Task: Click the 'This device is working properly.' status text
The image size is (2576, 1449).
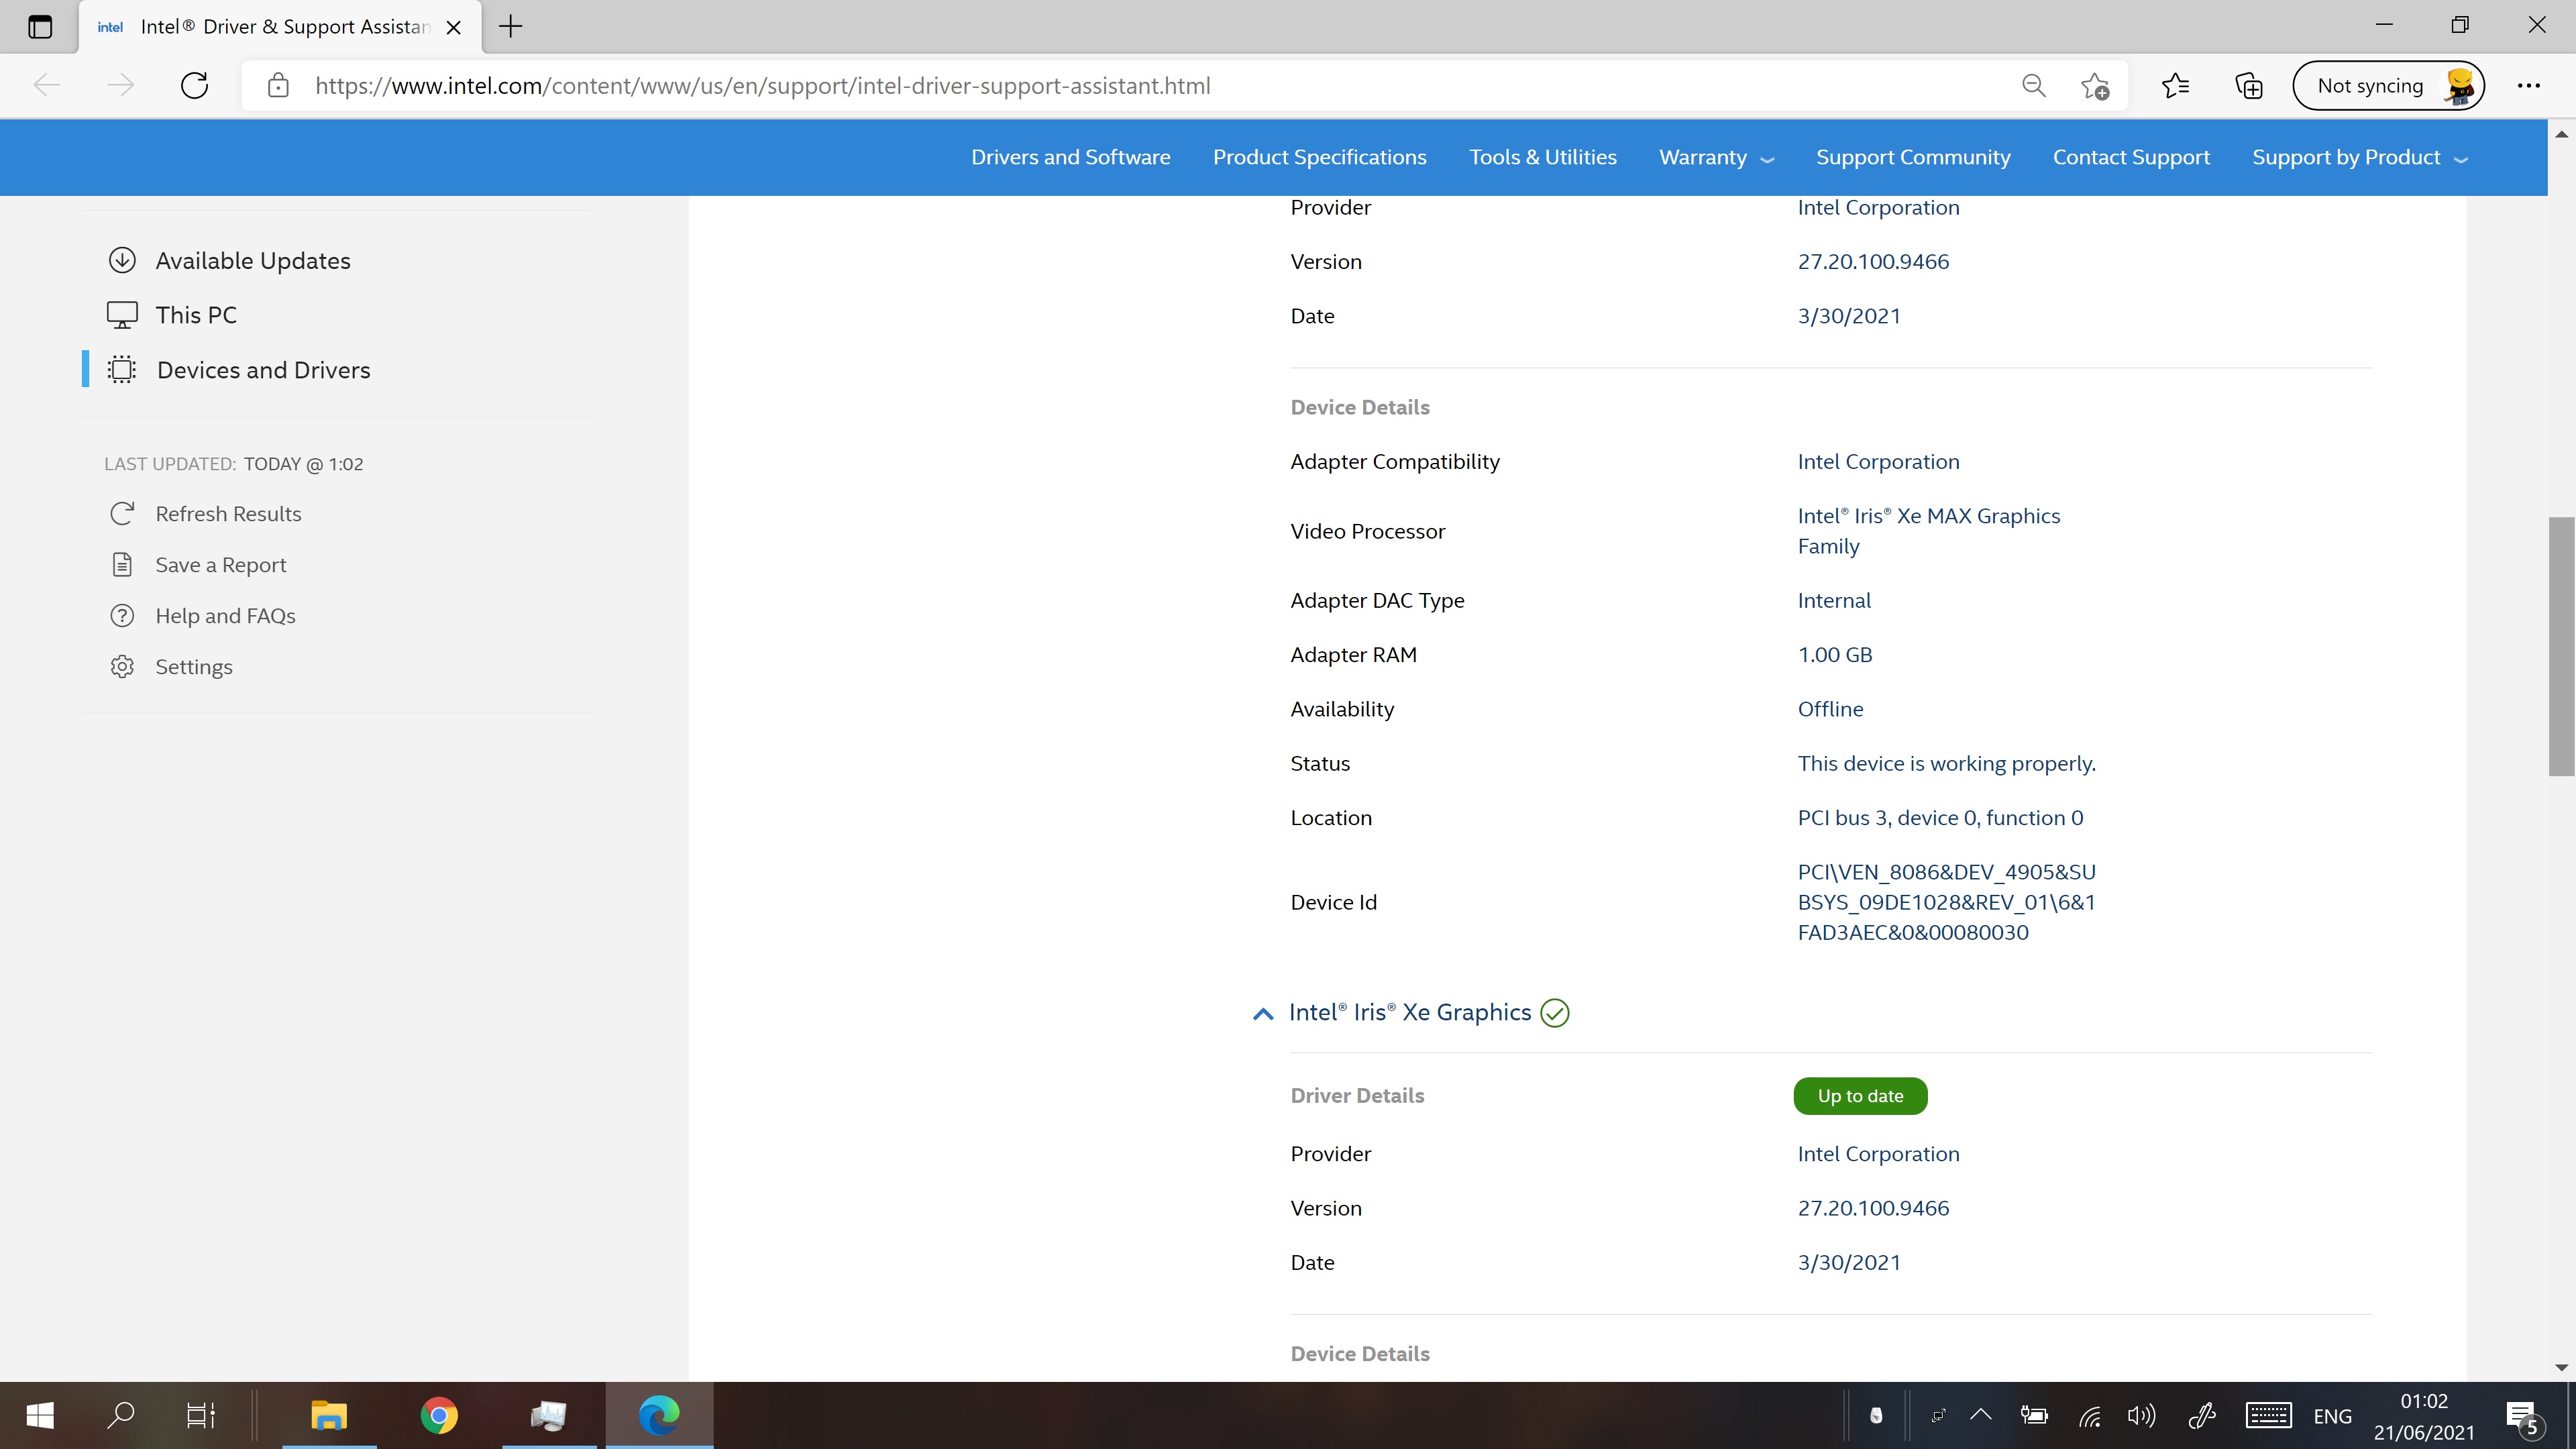Action: tap(1946, 764)
